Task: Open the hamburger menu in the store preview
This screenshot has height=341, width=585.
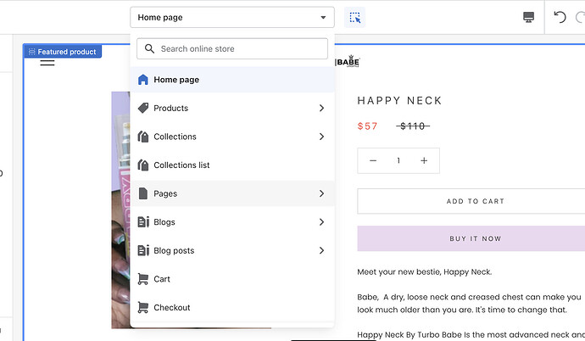Action: click(x=47, y=62)
